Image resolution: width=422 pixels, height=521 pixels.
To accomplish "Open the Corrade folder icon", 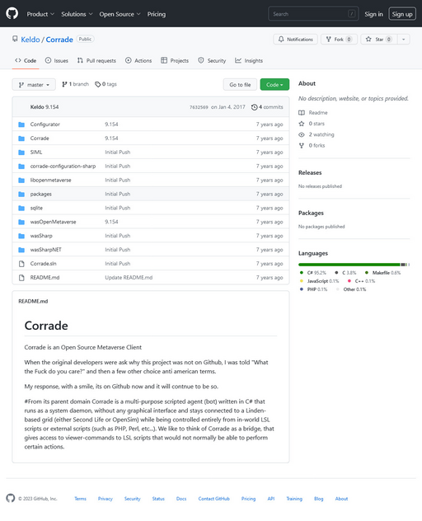I will pyautogui.click(x=21, y=138).
